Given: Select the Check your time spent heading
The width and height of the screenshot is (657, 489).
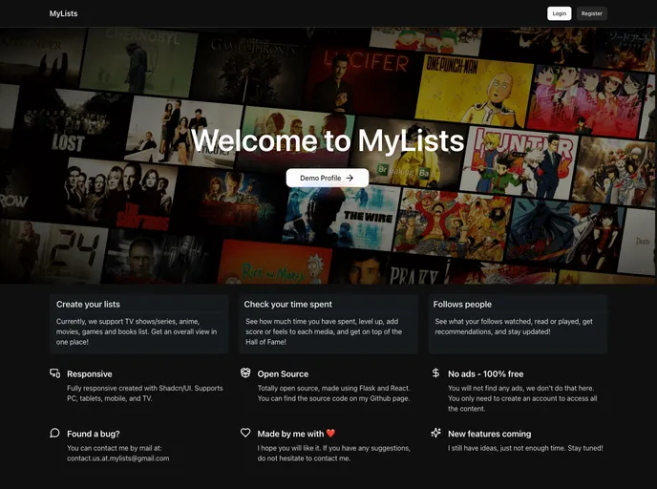Looking at the screenshot, I should point(287,305).
